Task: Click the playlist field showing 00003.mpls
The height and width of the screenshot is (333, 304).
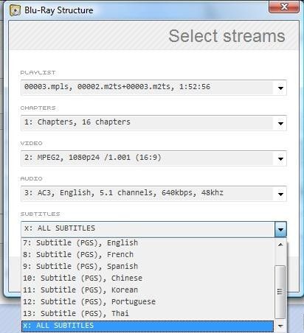Action: 147,88
